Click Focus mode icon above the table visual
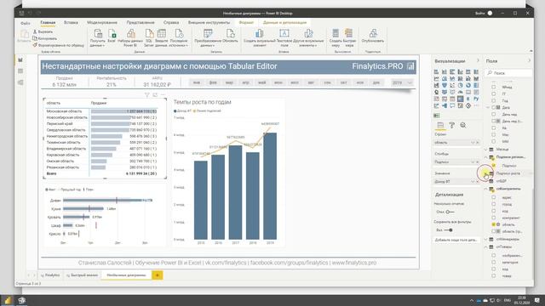Viewport: 545px width, 306px height. (x=155, y=94)
